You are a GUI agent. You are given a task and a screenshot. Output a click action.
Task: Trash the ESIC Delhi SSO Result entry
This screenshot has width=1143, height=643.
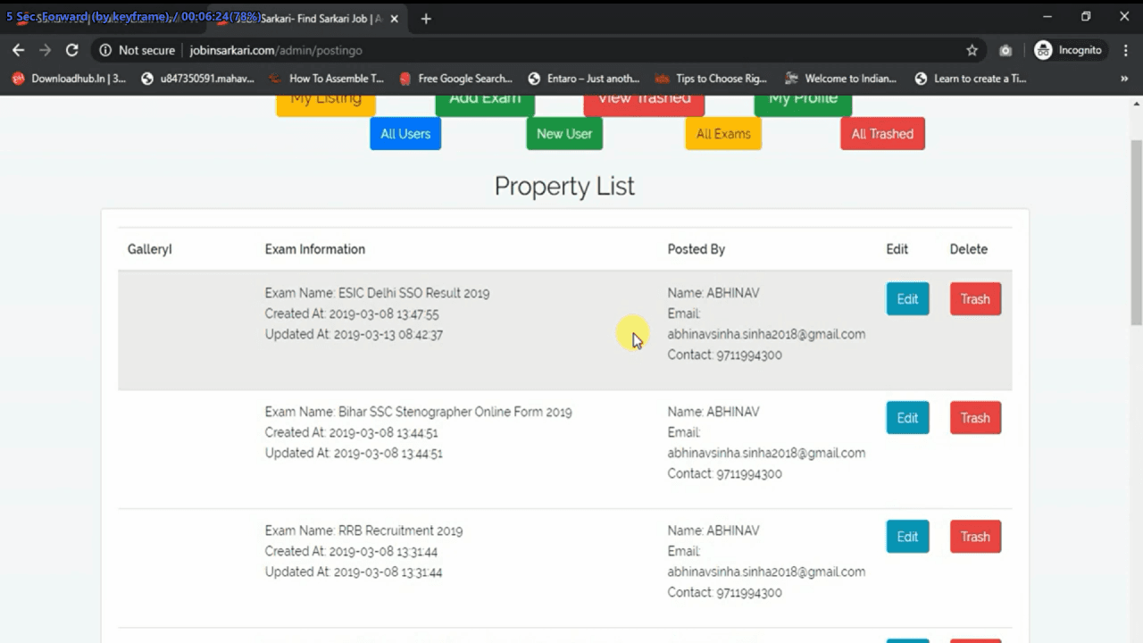coord(975,299)
